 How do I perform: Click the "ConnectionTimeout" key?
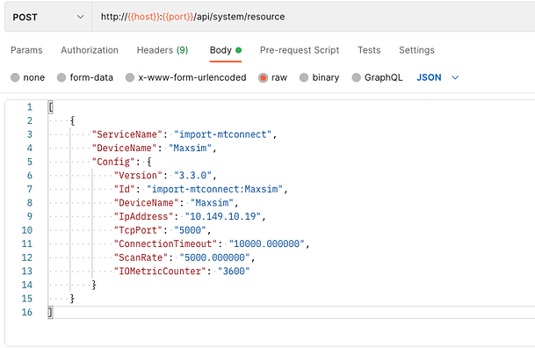165,243
